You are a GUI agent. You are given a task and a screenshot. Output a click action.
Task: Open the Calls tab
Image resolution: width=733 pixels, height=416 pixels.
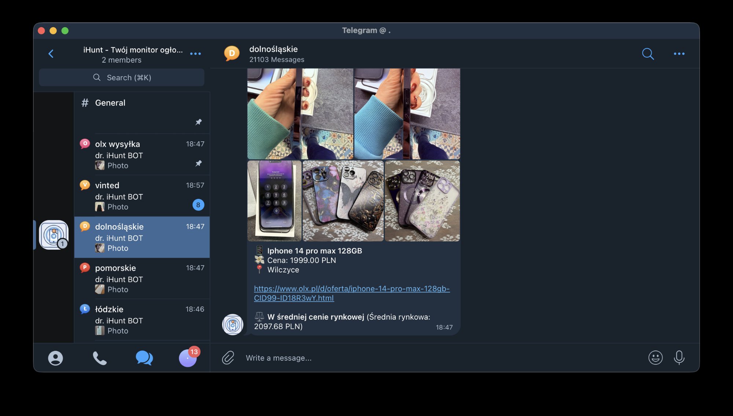click(x=99, y=358)
